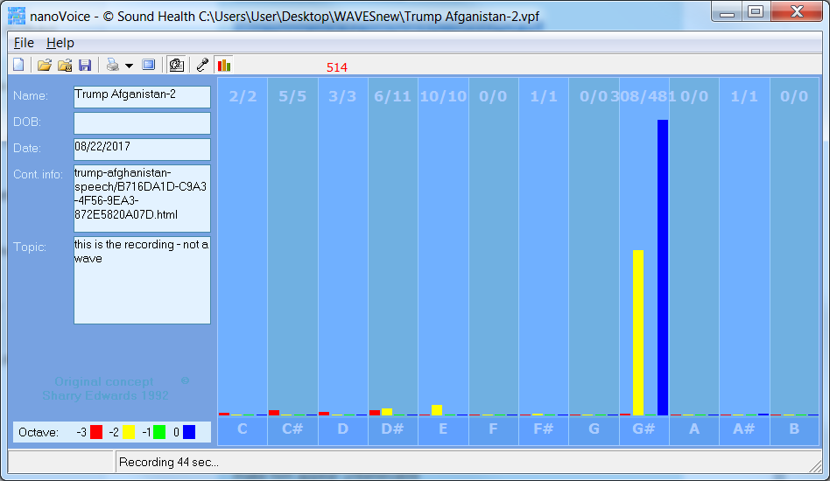
Task: Select the red octave -3 swatch
Action: pos(96,432)
